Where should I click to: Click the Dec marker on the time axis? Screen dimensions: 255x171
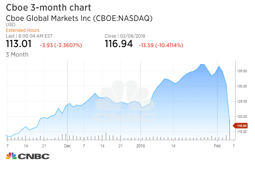tap(67, 146)
